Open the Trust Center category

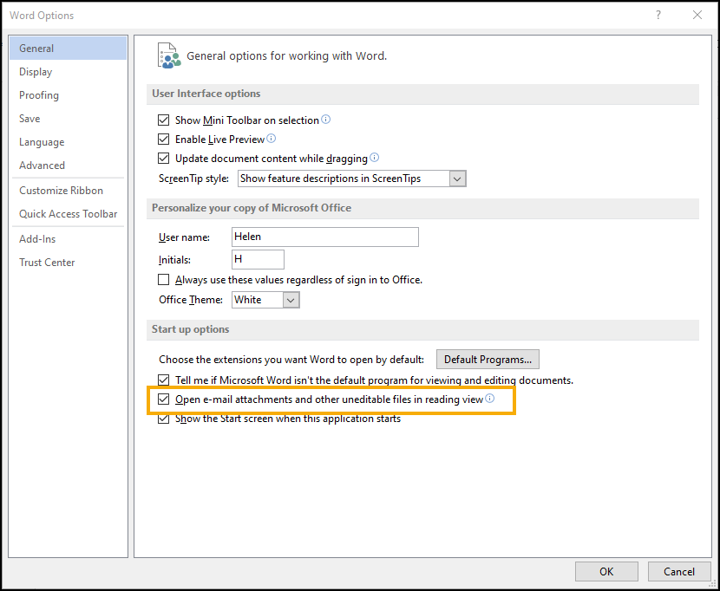(47, 263)
